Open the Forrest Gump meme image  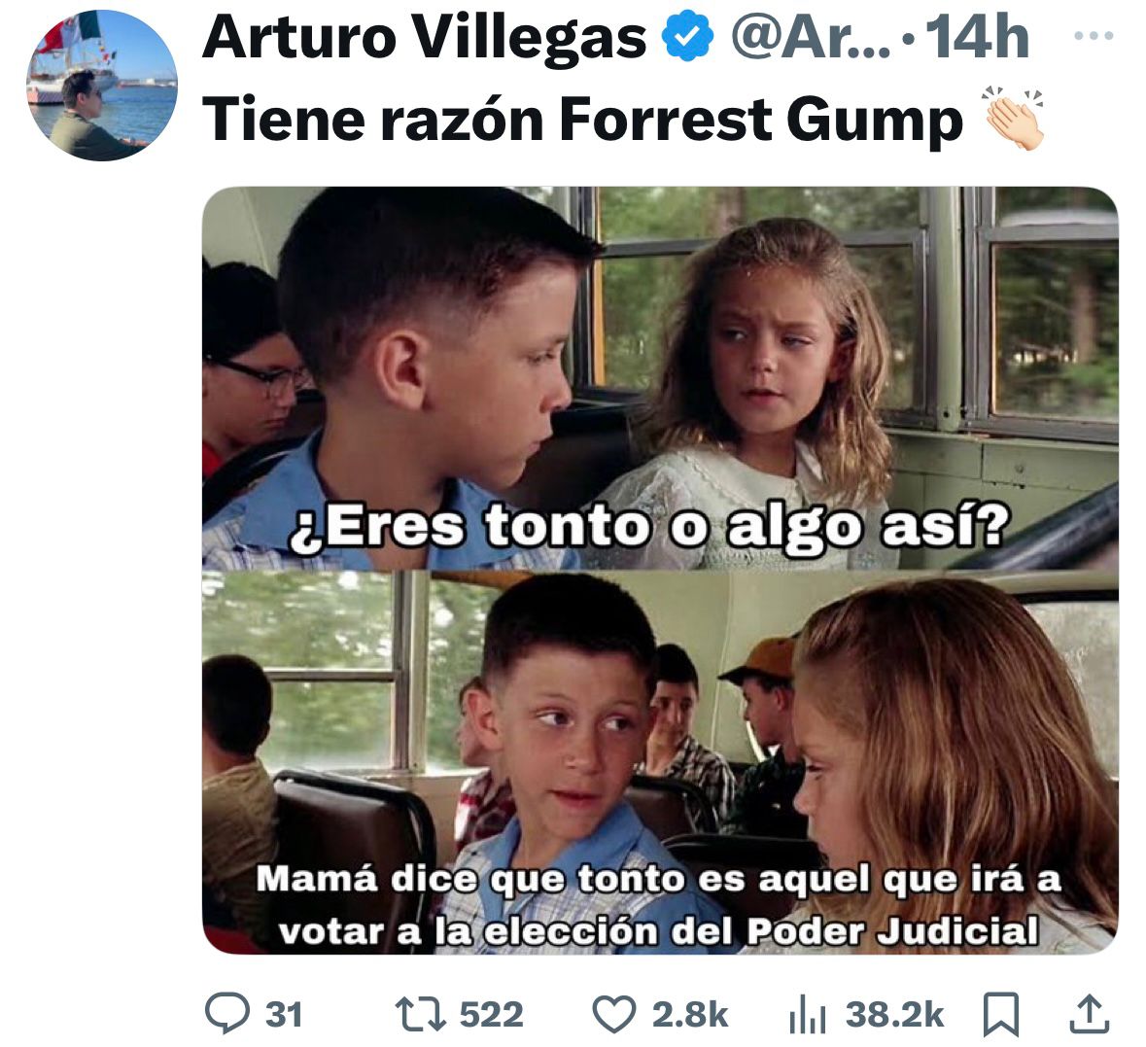[x=660, y=571]
